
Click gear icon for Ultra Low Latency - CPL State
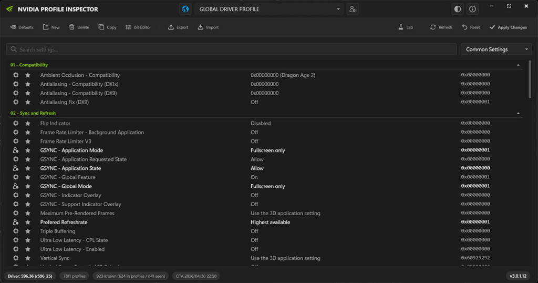click(16, 240)
